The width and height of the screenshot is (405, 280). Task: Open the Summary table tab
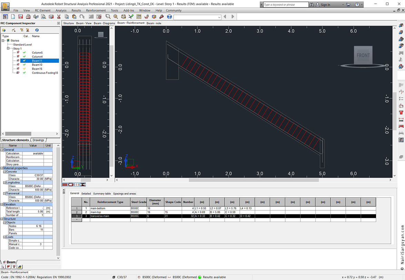[x=102, y=193]
